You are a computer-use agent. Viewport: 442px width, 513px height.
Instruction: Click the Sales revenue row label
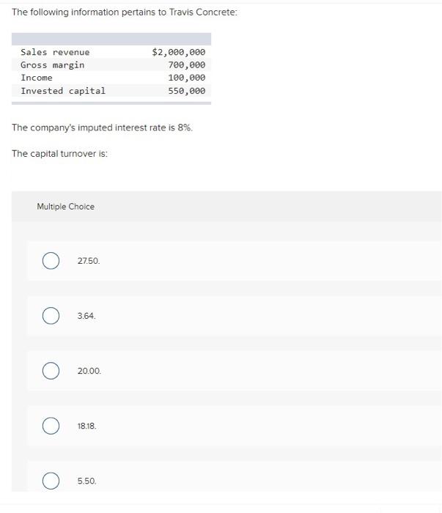click(x=55, y=52)
